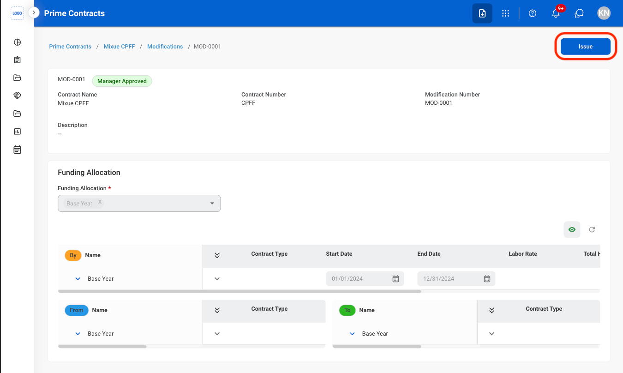Viewport: 623px width, 373px height.
Task: Open the Start Date calendar picker
Action: (x=395, y=279)
